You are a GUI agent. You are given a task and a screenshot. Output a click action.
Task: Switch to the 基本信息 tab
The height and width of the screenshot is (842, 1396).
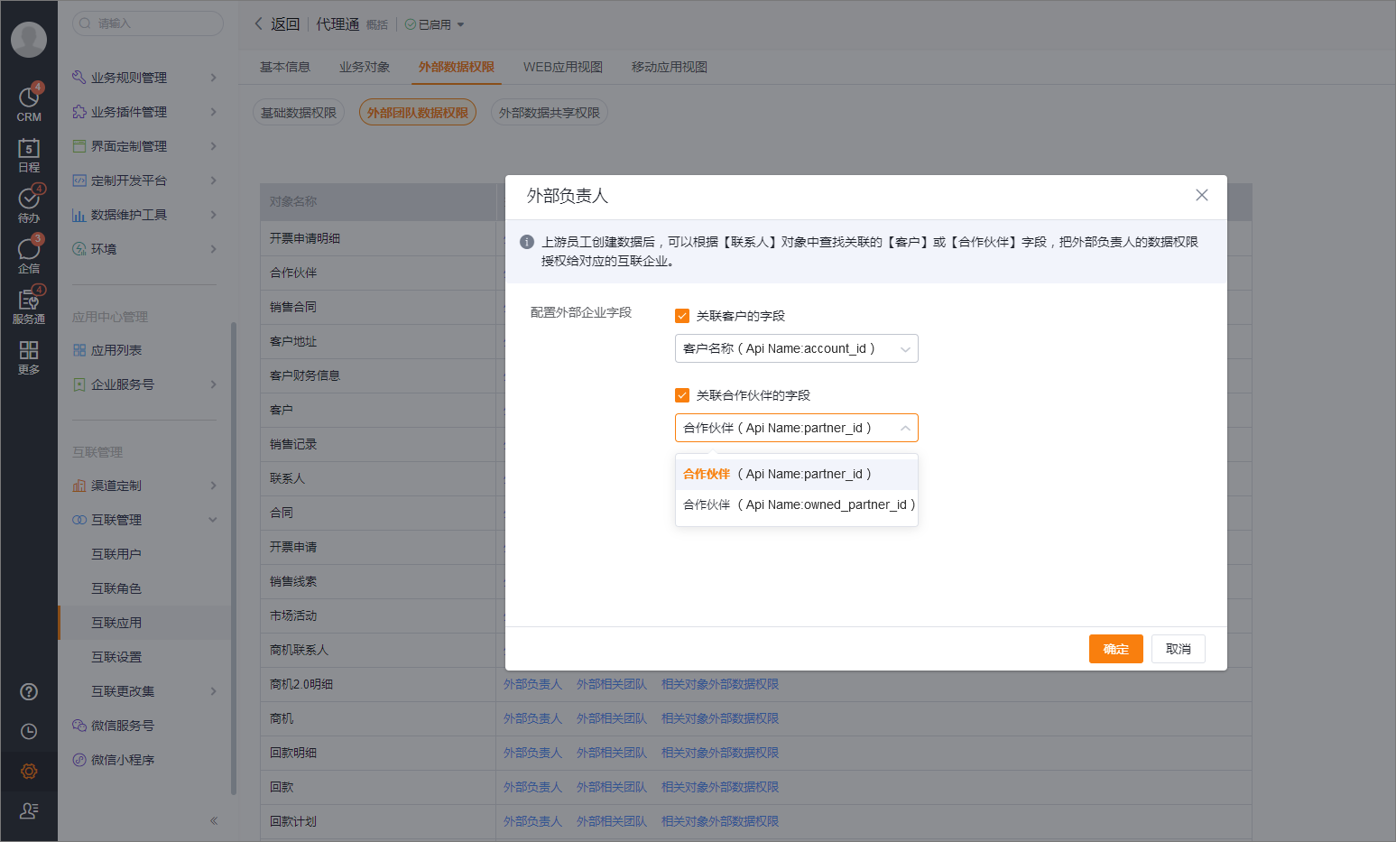(285, 66)
